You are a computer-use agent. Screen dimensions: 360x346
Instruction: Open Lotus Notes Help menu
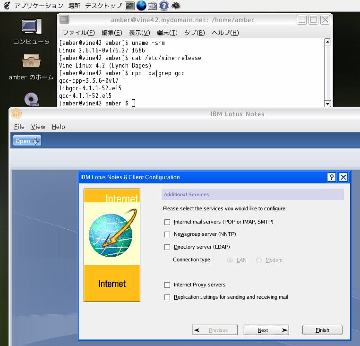[x=58, y=127]
